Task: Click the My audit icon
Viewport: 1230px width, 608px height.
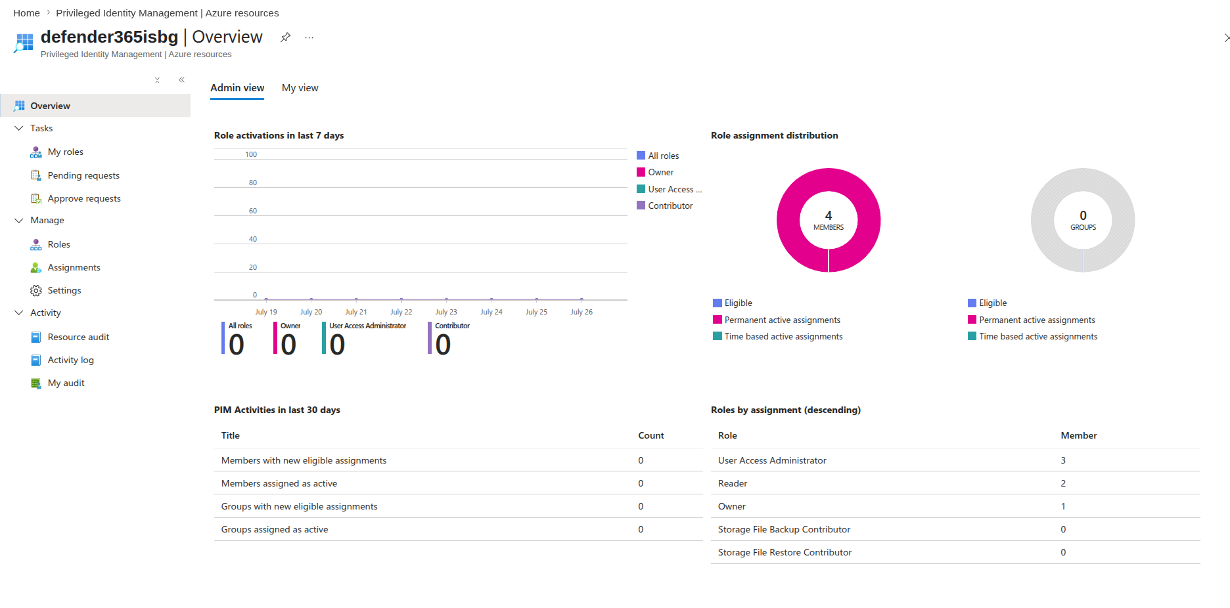Action: click(x=36, y=383)
